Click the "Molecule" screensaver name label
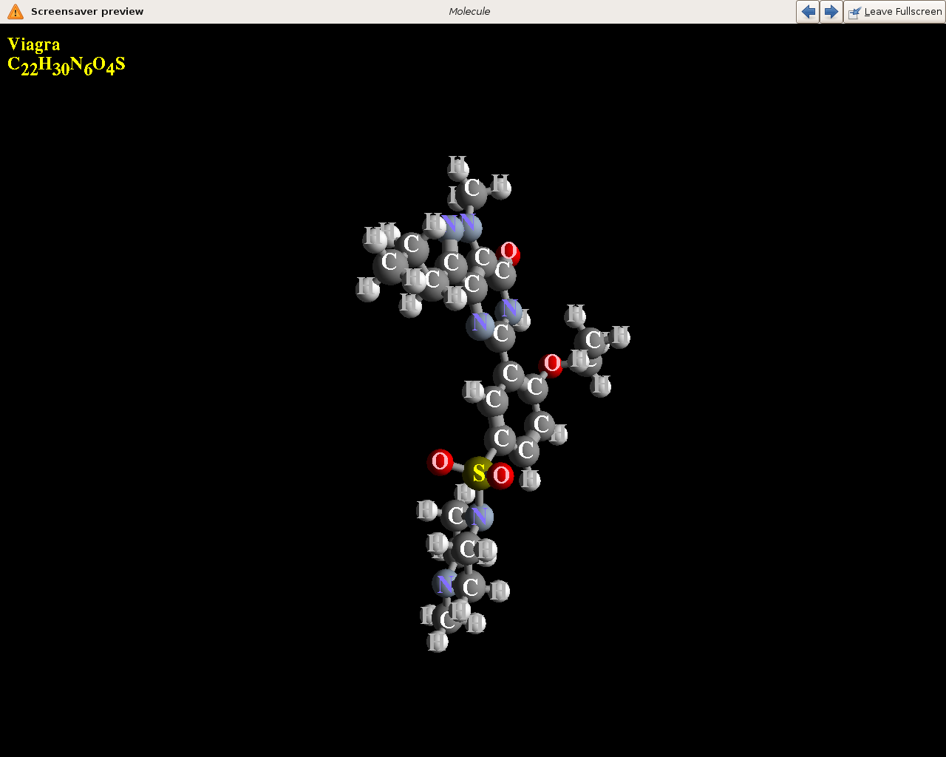The image size is (946, 757). click(x=469, y=12)
